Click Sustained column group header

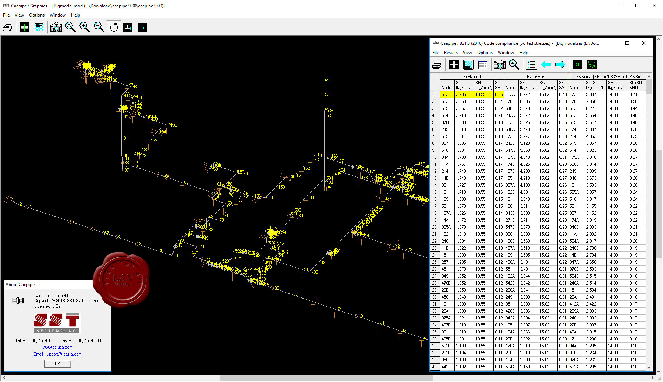[x=472, y=77]
